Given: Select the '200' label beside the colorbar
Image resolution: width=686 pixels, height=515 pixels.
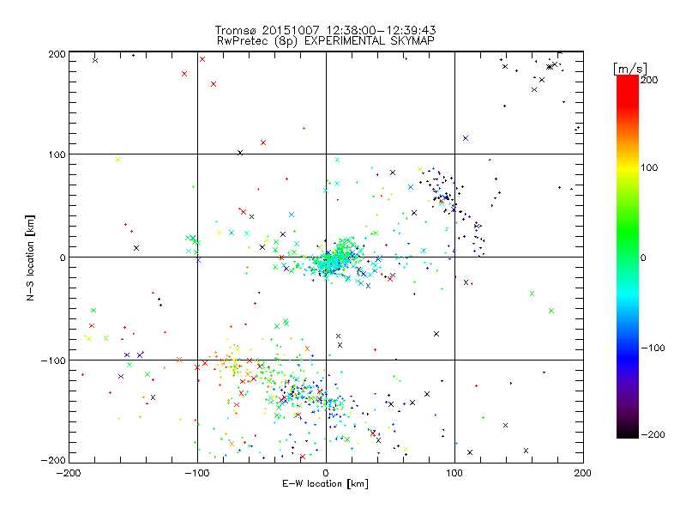Looking at the screenshot, I should tap(649, 80).
